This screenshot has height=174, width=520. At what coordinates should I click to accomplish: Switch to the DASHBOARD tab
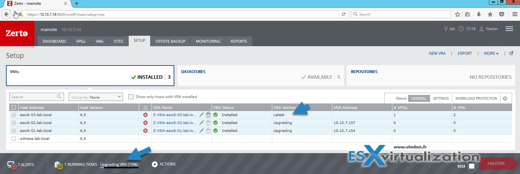[x=54, y=41]
